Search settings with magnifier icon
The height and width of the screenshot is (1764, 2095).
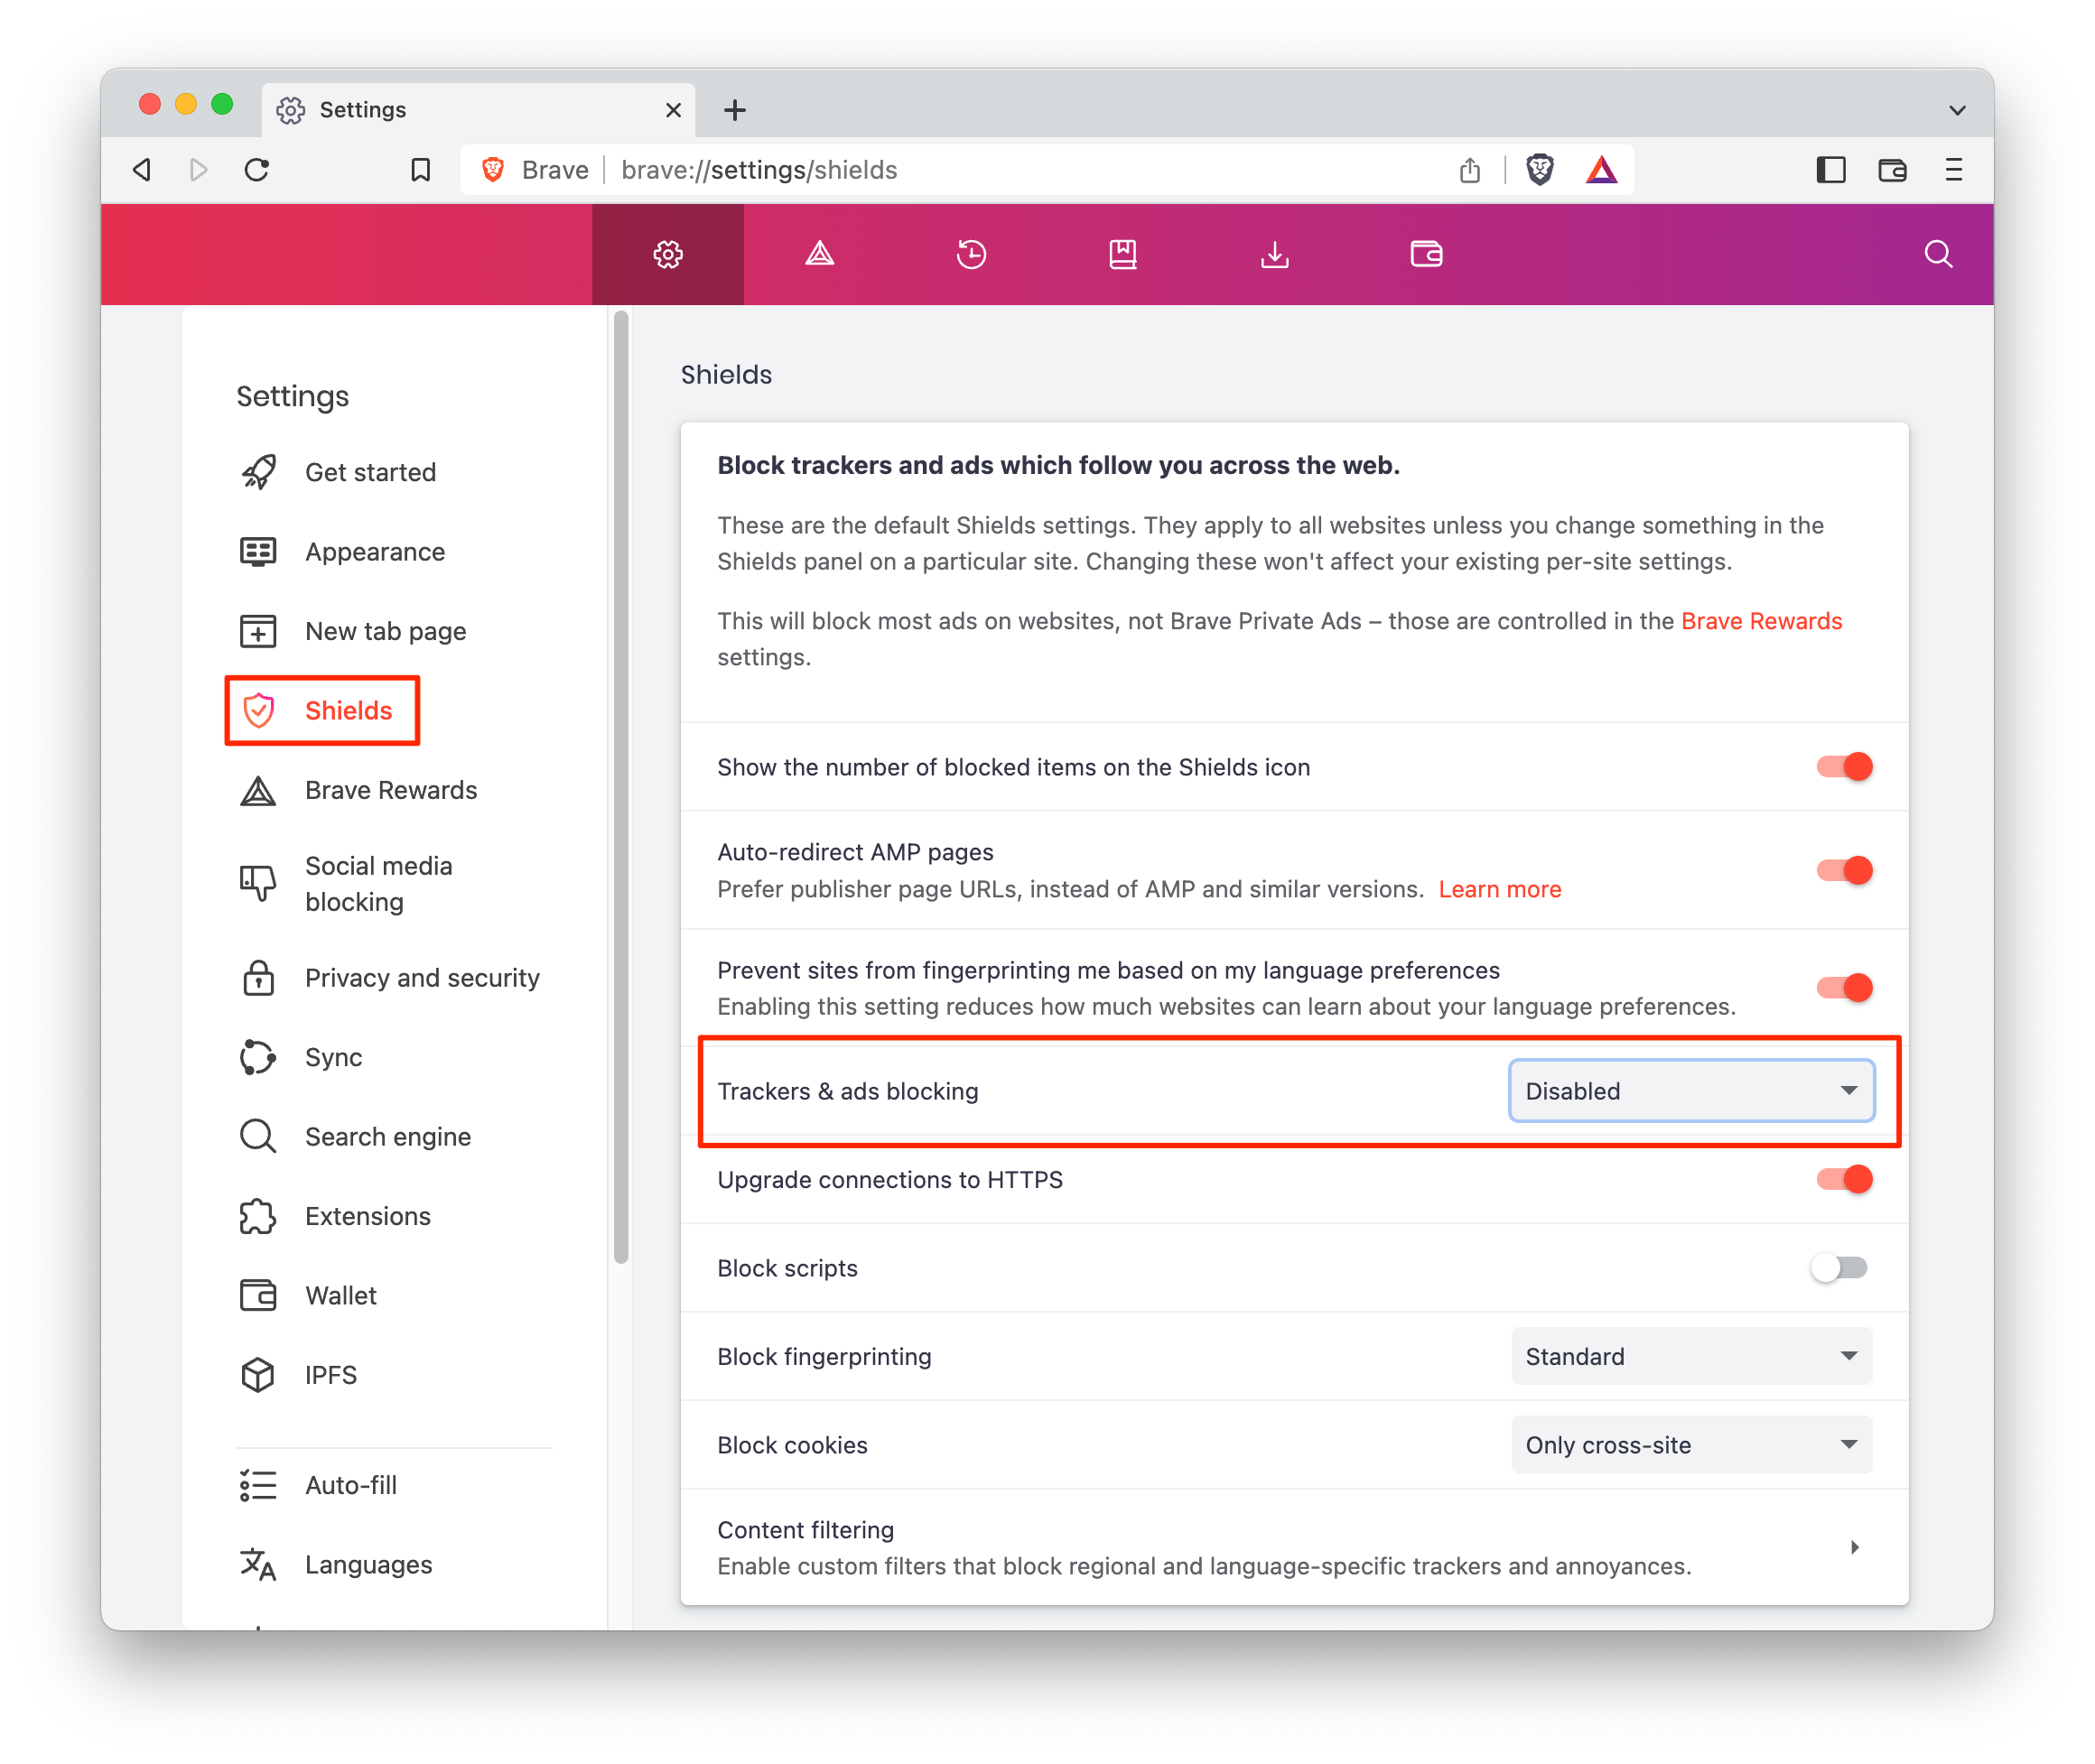[x=1938, y=254]
